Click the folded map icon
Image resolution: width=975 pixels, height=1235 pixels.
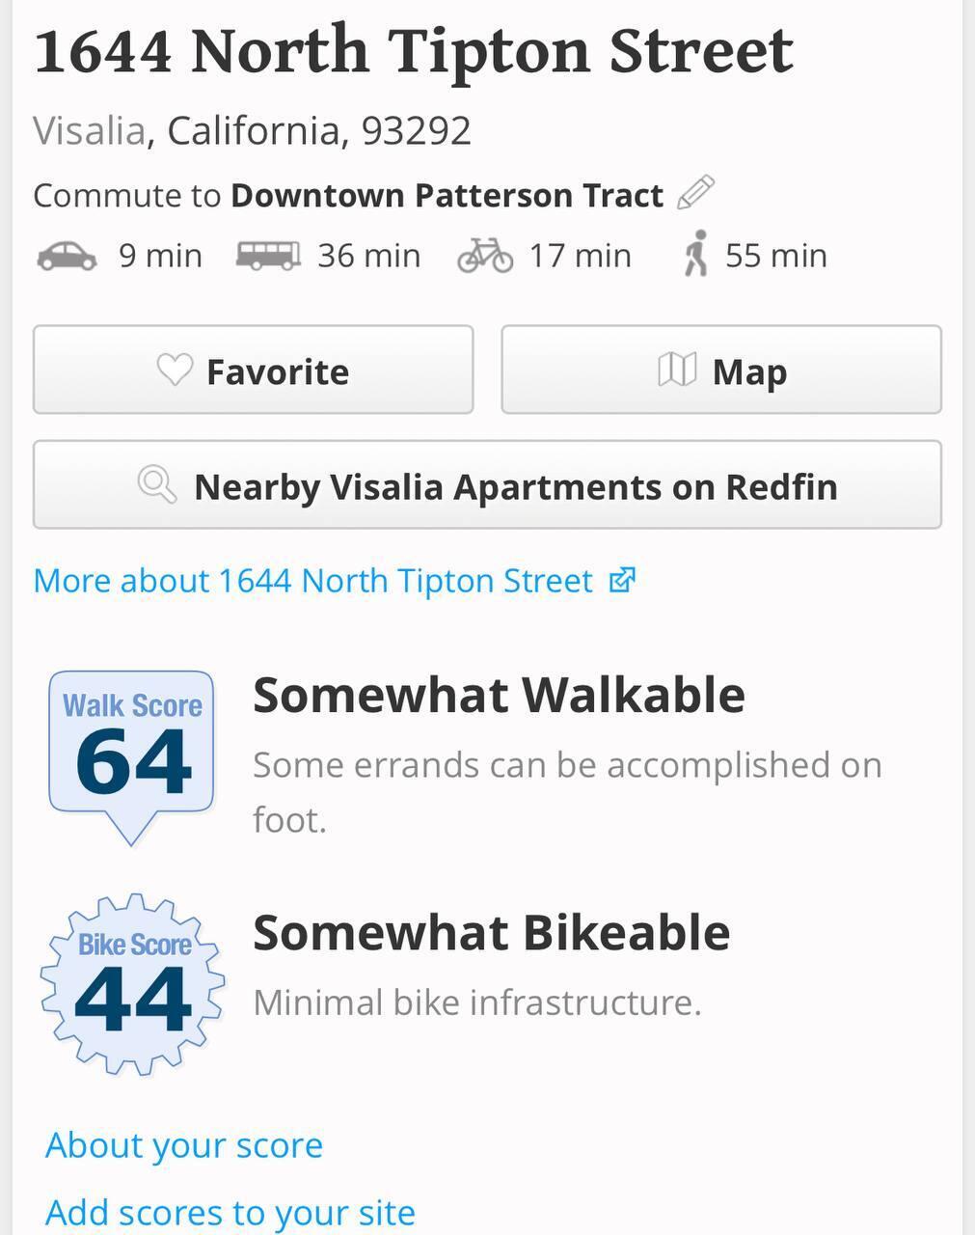(677, 370)
